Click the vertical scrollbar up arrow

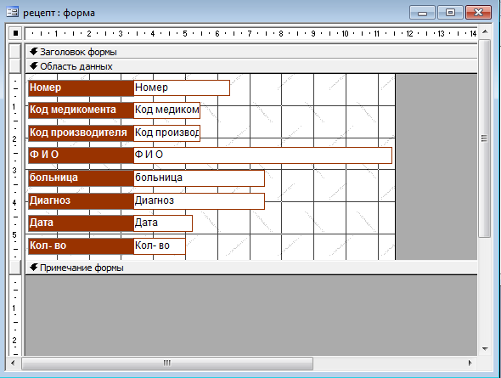click(x=485, y=31)
